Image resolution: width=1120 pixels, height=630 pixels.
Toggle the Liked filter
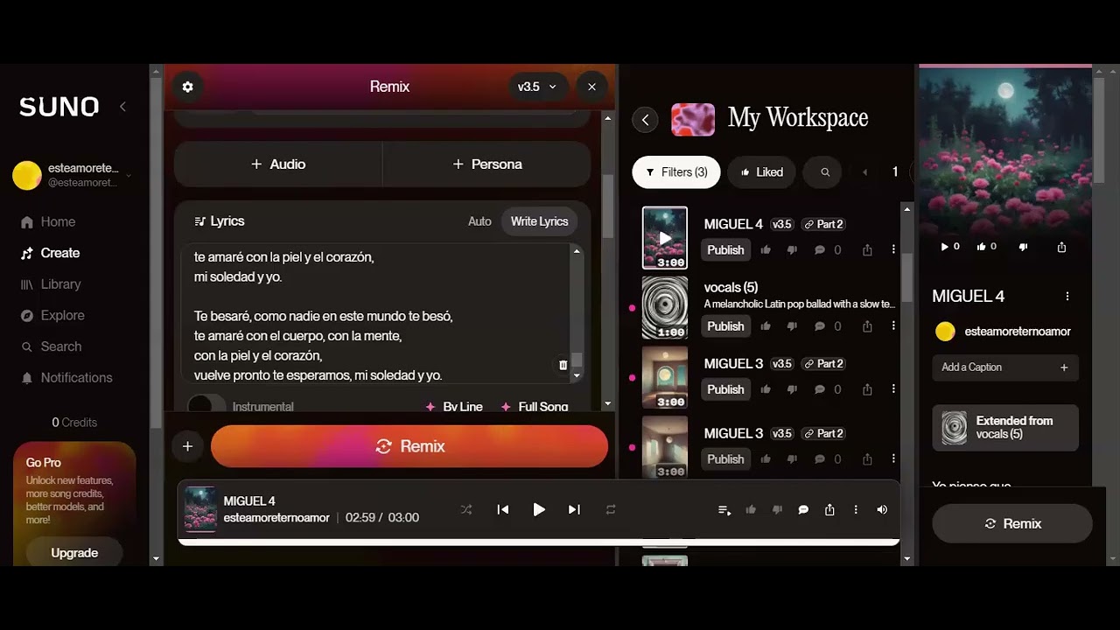[761, 172]
